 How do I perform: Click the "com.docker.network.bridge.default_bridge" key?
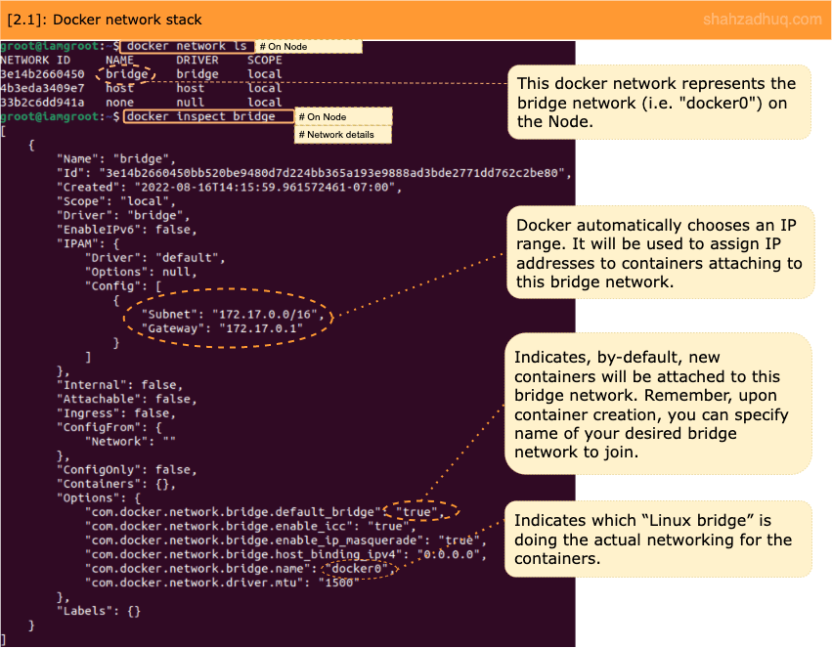click(x=233, y=512)
